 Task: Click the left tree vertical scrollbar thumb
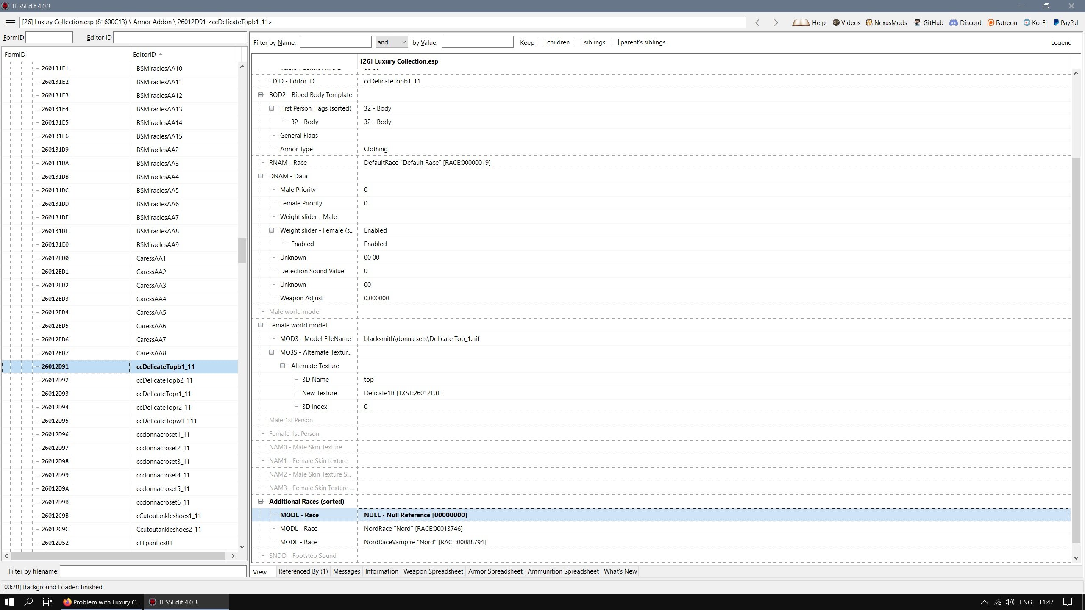pos(242,250)
